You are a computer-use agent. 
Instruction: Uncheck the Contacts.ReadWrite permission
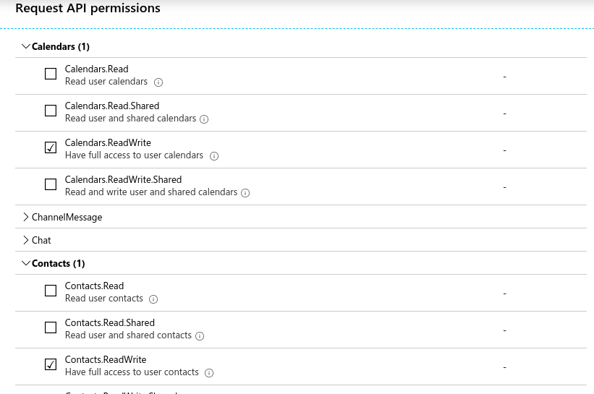click(51, 364)
